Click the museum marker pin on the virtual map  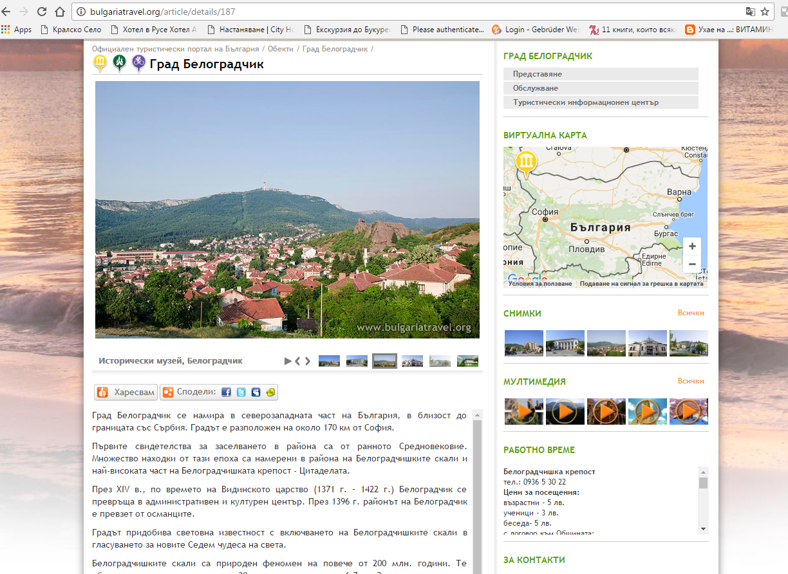[526, 162]
